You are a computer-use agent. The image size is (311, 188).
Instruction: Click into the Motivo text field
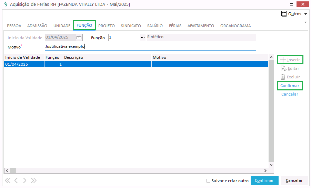[x=150, y=47]
